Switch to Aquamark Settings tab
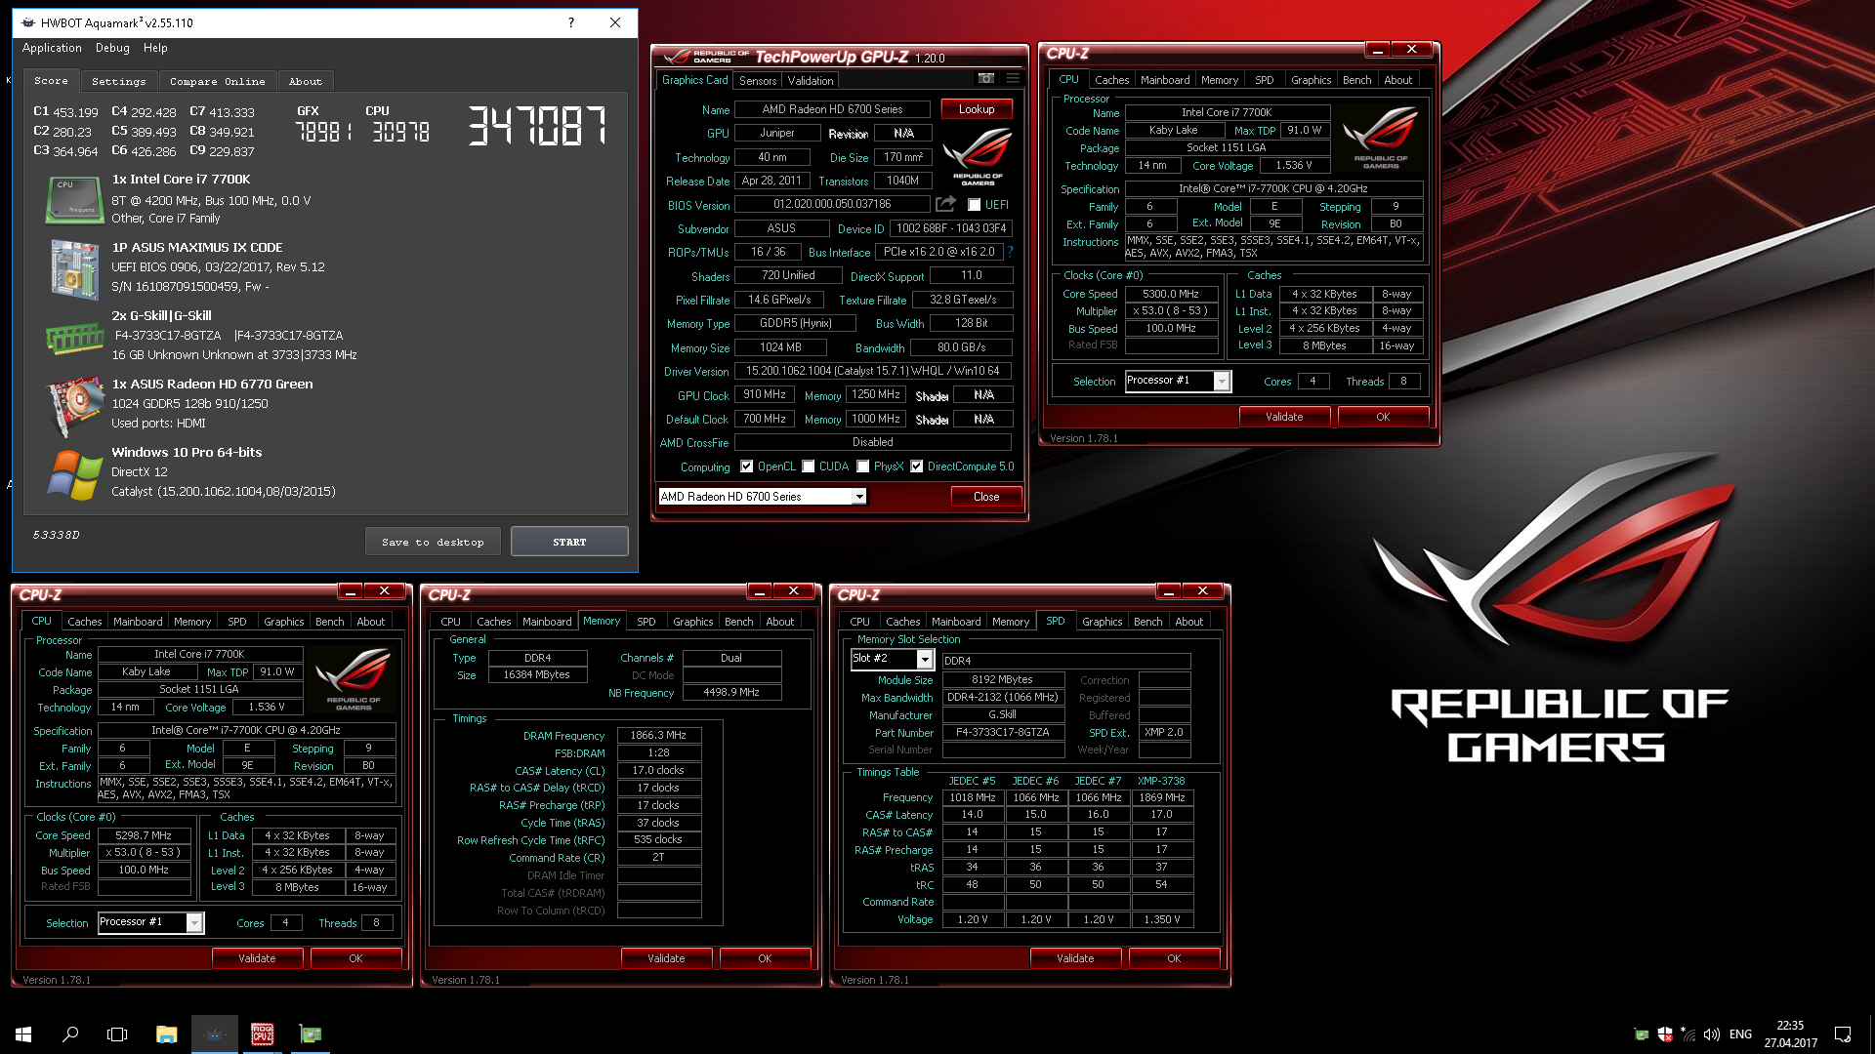Screen dimensions: 1875x1054 118,81
